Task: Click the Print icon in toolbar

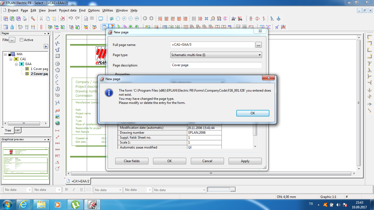Action: (x=25, y=19)
